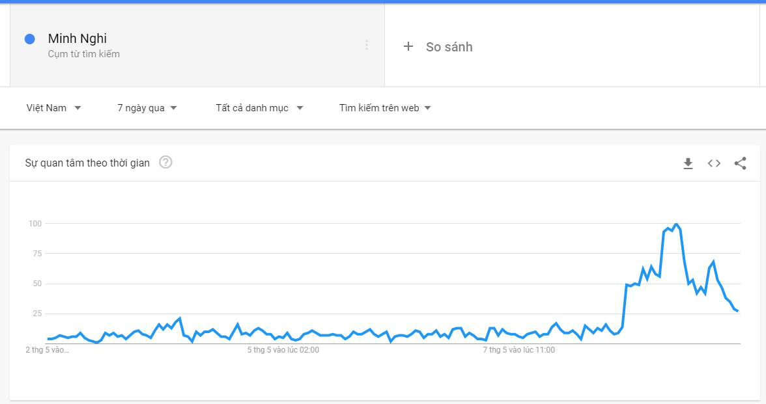Click the end of the blue trend line

point(737,311)
